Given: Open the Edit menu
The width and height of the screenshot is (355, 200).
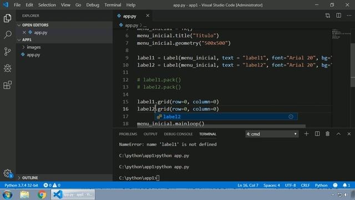Looking at the screenshot, I should pyautogui.click(x=29, y=5).
